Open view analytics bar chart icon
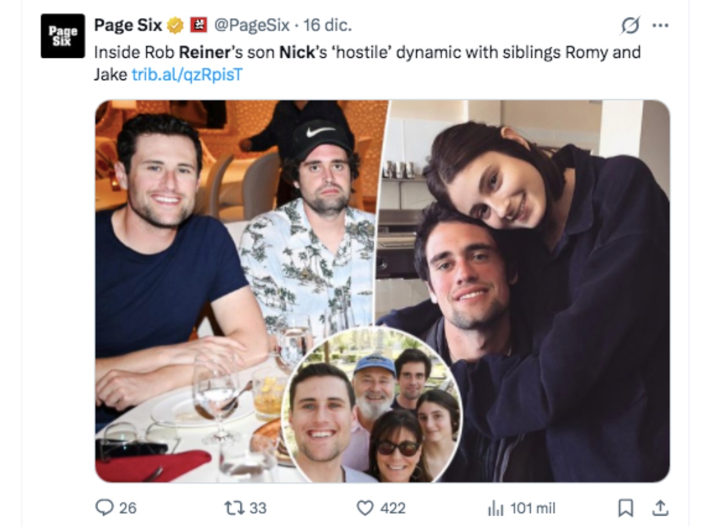723x527 pixels. [x=495, y=508]
